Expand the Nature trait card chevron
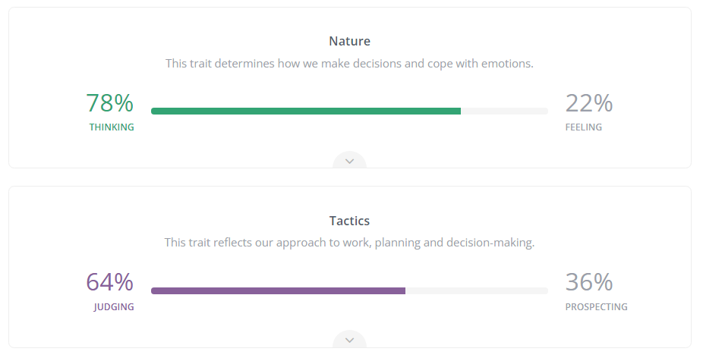This screenshot has width=703, height=361. click(350, 160)
